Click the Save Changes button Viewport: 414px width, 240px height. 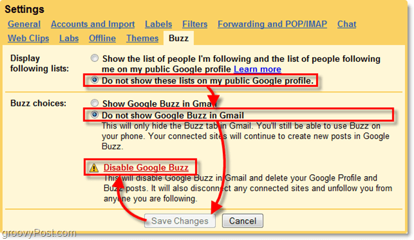pos(180,220)
